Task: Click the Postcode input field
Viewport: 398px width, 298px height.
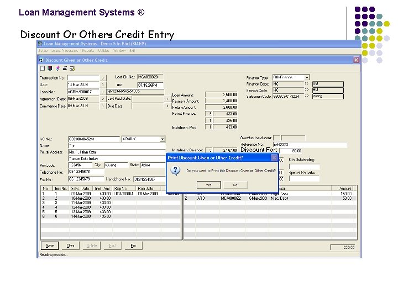Action: (x=80, y=165)
